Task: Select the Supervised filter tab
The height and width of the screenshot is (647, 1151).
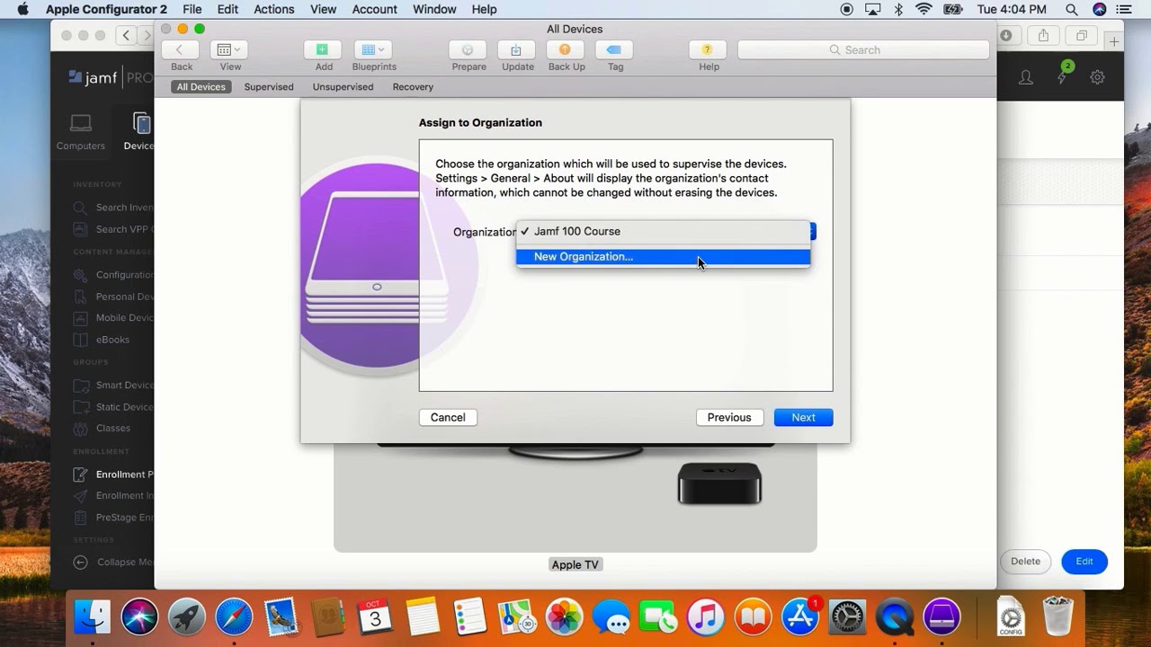Action: coord(269,87)
